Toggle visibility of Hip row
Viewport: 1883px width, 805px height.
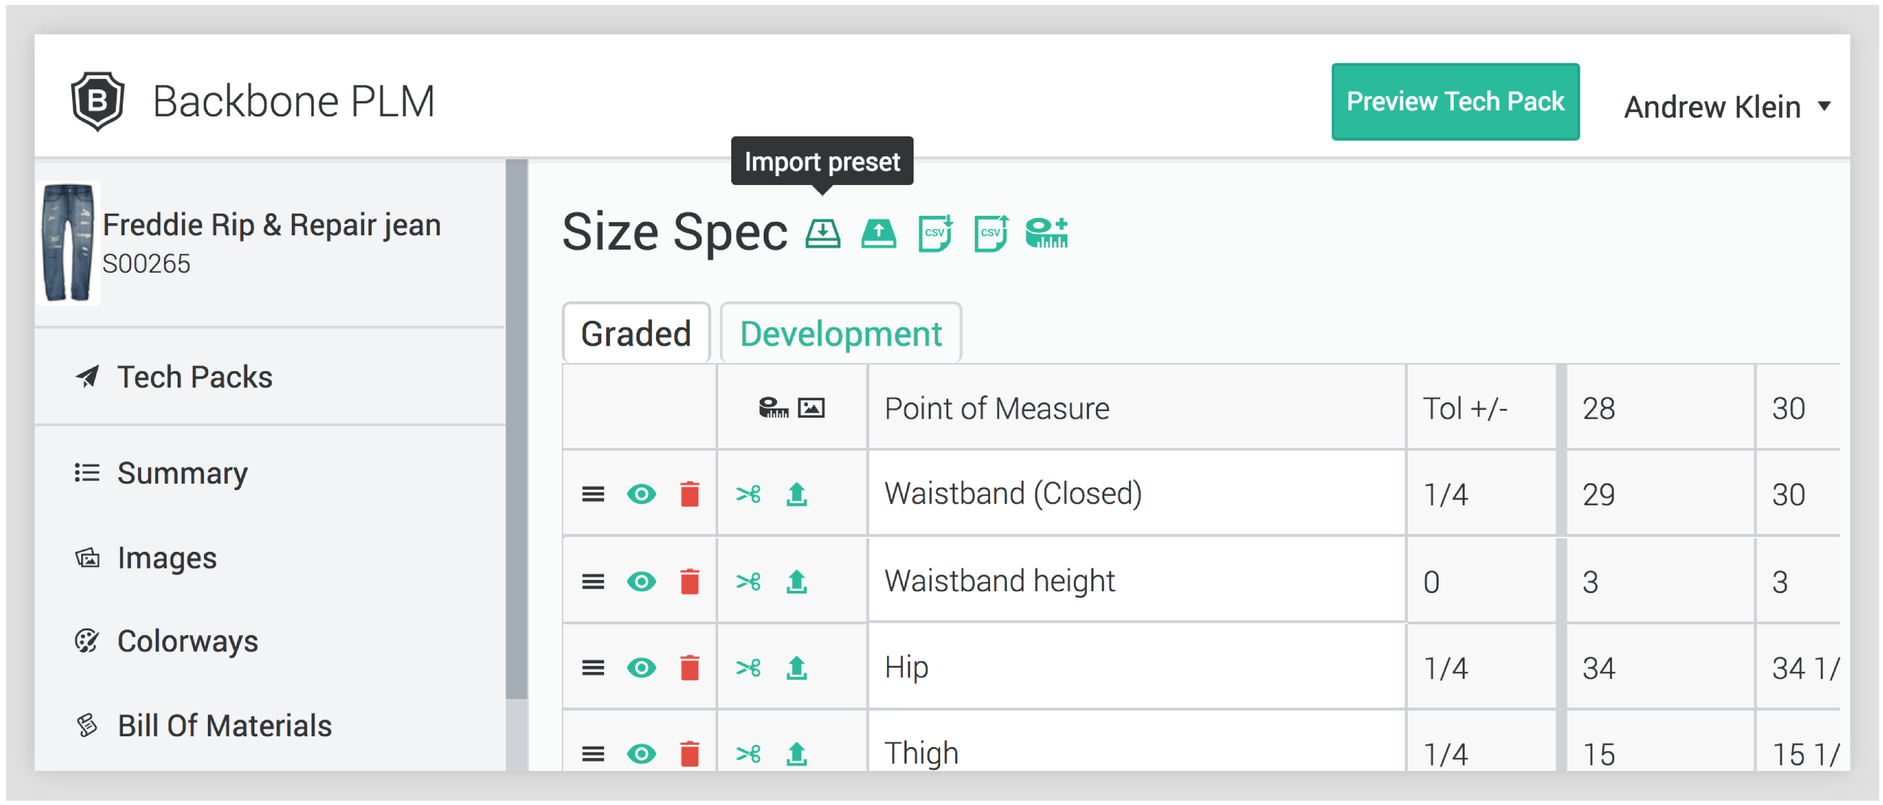(x=641, y=668)
